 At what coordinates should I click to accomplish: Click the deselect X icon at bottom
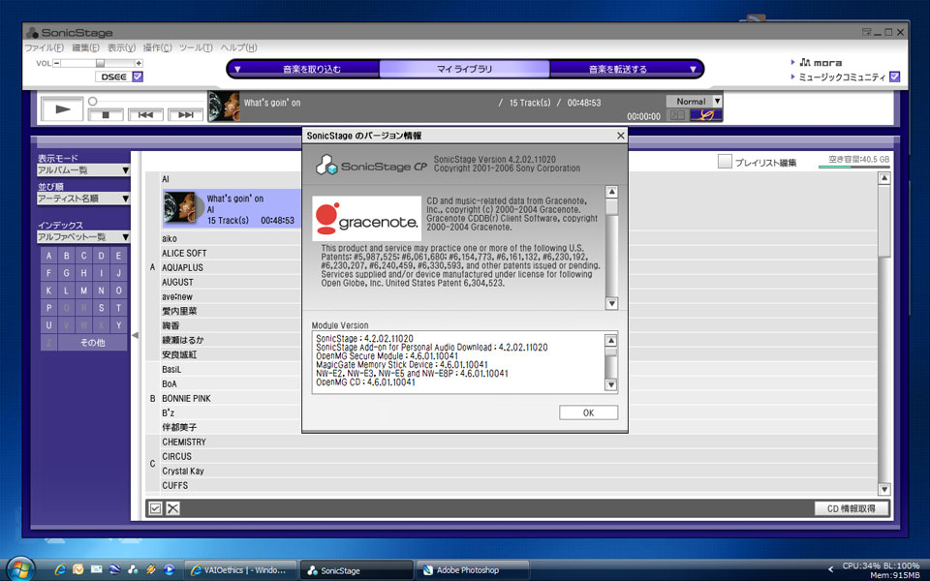172,508
